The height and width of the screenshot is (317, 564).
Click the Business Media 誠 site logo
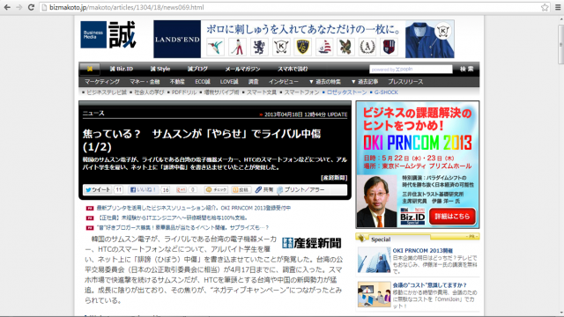point(108,35)
